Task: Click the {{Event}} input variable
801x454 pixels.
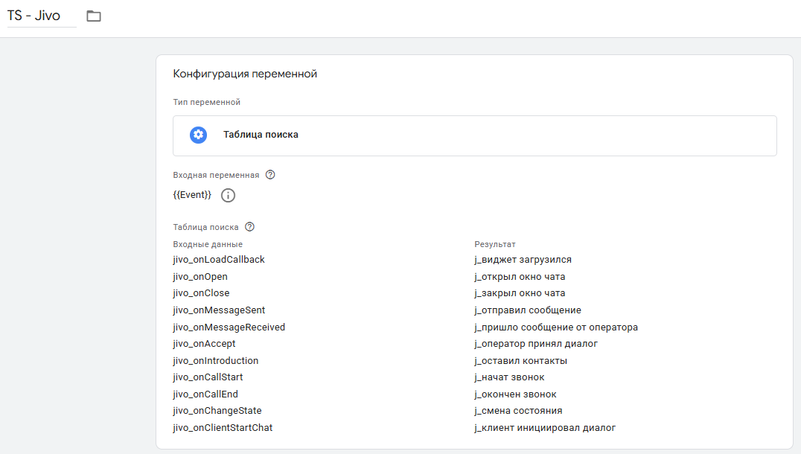Action: (x=192, y=194)
